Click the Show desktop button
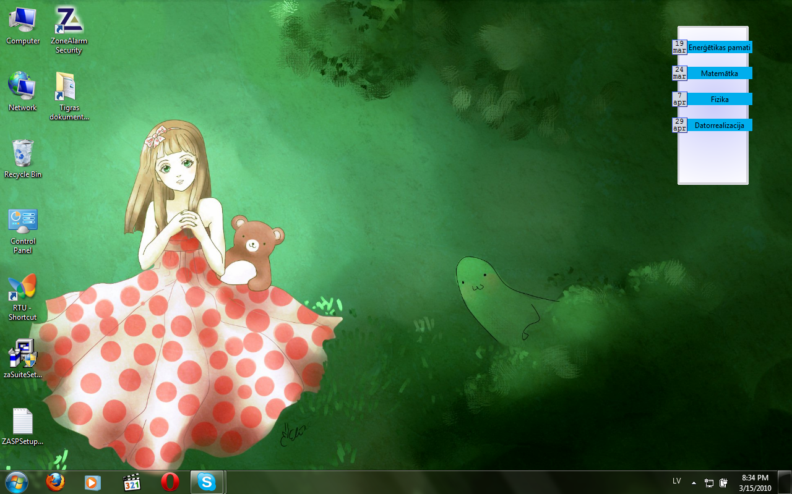 784,482
